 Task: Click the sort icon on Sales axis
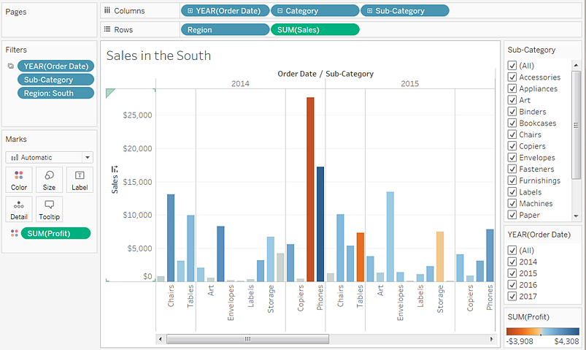(x=115, y=170)
